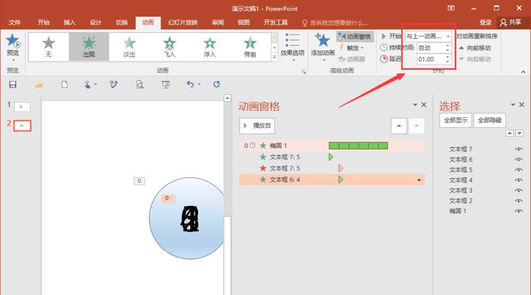531x295 pixels.
Task: Click the Delay field showing 01.00
Action: coord(431,59)
